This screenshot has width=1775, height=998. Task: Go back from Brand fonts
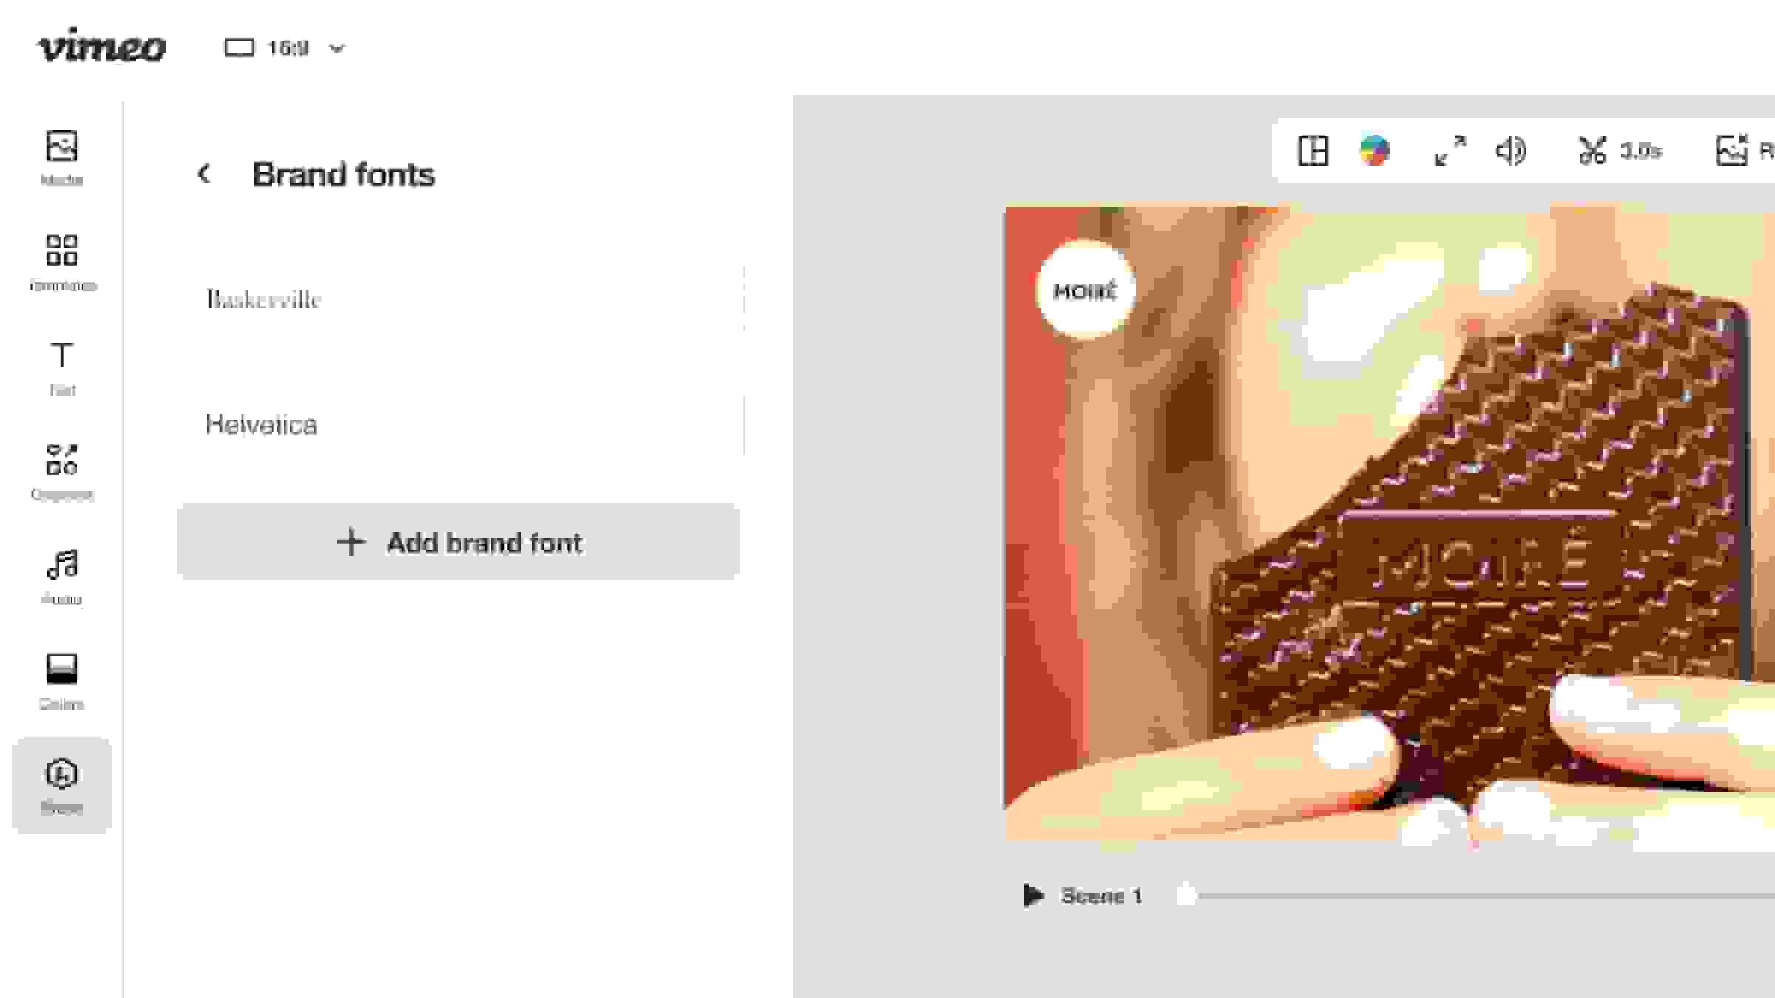click(x=204, y=174)
